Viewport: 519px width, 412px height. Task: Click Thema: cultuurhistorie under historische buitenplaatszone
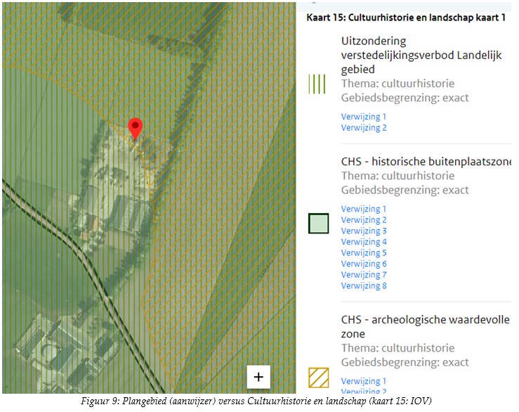(398, 176)
